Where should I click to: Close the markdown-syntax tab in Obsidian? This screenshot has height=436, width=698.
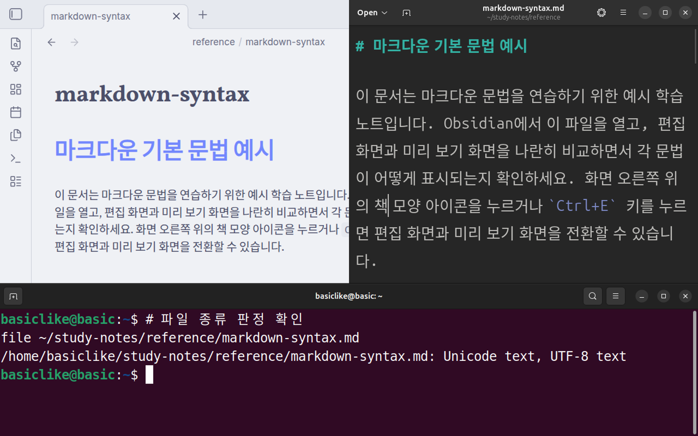pyautogui.click(x=176, y=16)
